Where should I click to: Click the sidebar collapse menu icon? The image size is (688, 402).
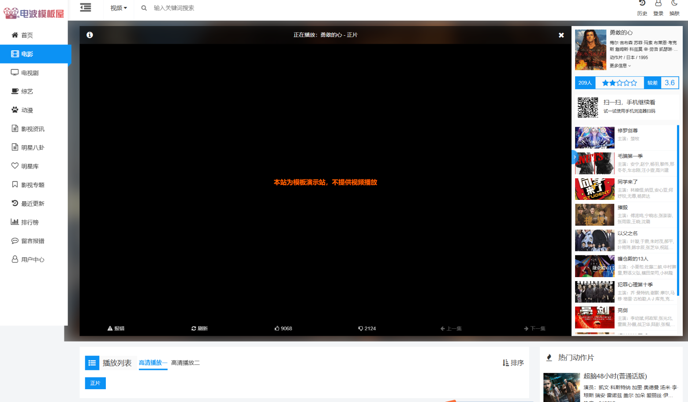(x=86, y=8)
